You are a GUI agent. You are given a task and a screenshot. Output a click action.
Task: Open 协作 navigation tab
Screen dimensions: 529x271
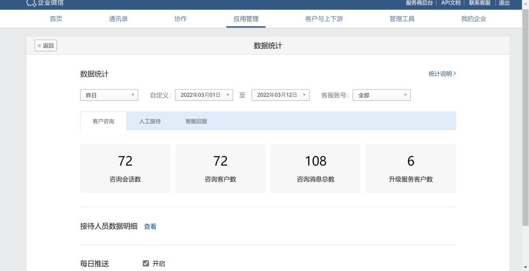(180, 19)
